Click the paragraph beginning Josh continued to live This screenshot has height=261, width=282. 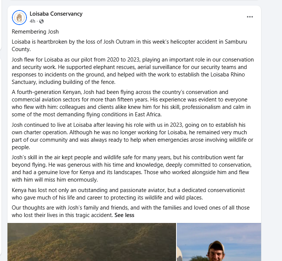(132, 136)
